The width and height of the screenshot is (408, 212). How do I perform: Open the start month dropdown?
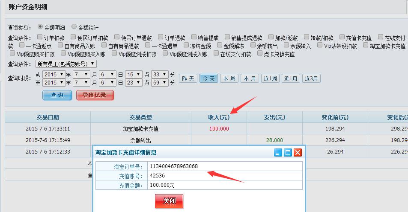[x=81, y=74]
